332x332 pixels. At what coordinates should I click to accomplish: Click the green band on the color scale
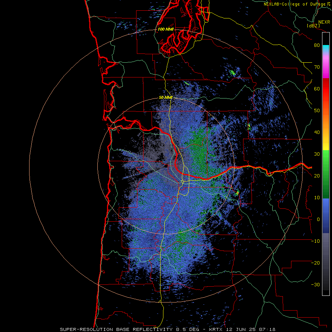click(x=326, y=174)
